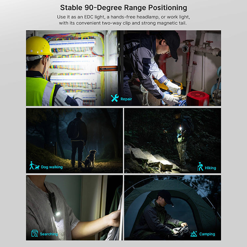The image size is (247, 247).
Task: Click the orange flashlight attached to electrical panel
Action: tap(107, 69)
